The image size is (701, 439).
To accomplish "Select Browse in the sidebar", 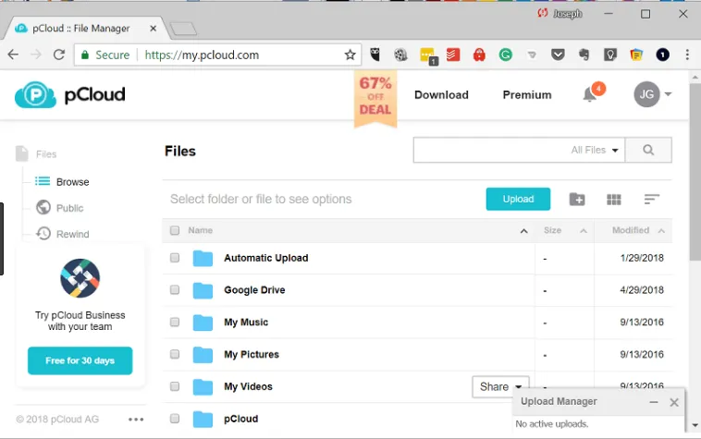I will (63, 182).
